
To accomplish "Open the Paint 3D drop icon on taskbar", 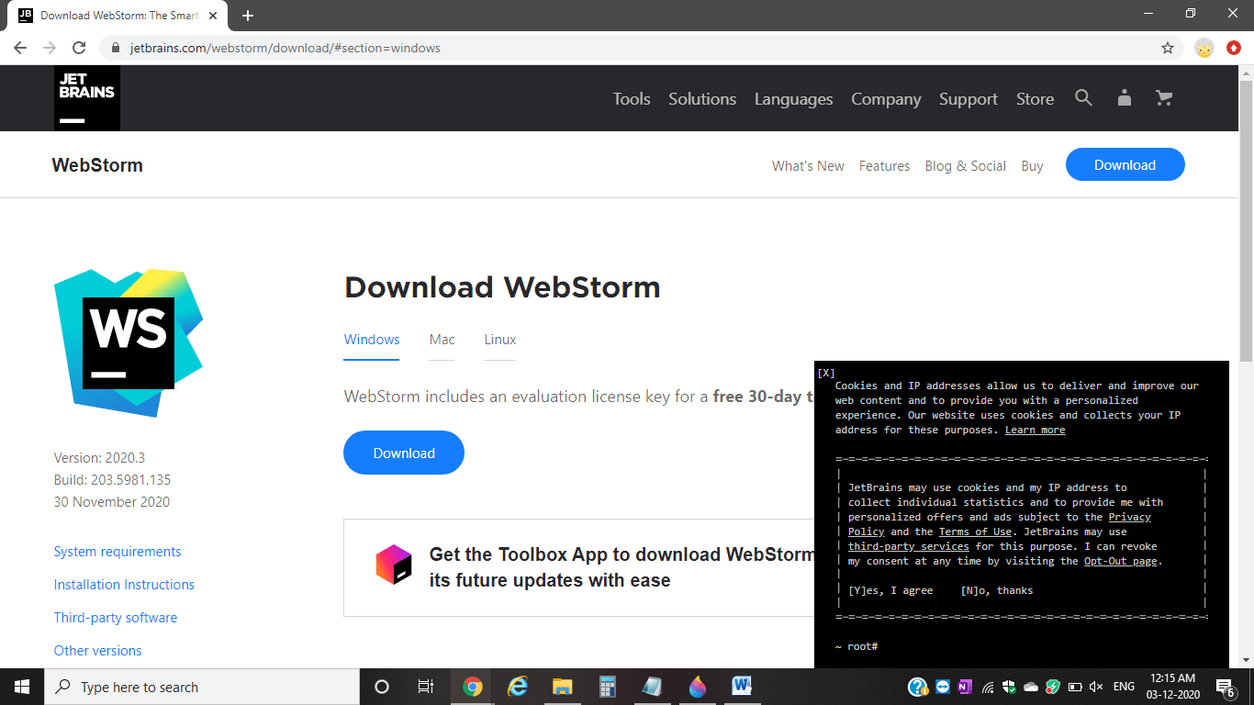I will tap(697, 687).
